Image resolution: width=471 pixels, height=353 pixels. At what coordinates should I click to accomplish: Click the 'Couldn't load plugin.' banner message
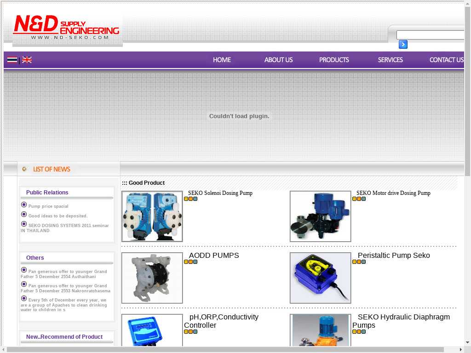(239, 116)
